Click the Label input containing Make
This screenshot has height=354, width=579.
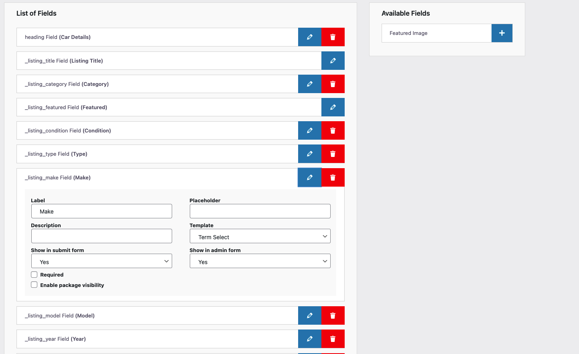(101, 211)
